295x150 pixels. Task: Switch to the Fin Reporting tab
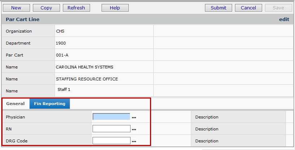point(50,104)
